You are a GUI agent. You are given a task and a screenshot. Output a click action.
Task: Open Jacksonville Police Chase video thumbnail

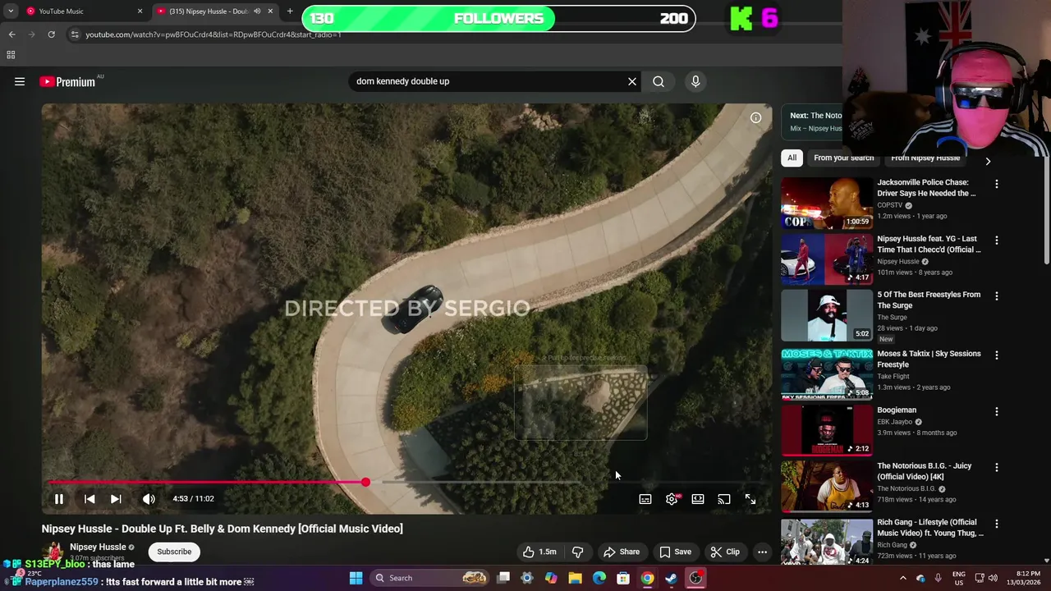tap(826, 204)
